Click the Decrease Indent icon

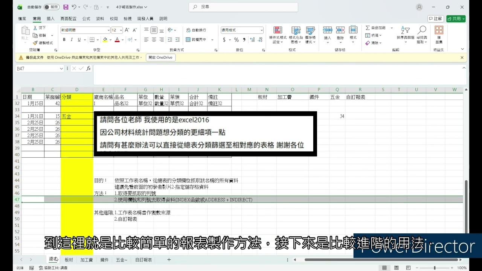click(x=171, y=40)
